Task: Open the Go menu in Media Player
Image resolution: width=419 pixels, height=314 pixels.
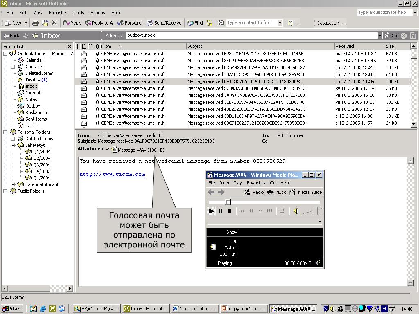Action: point(273,183)
